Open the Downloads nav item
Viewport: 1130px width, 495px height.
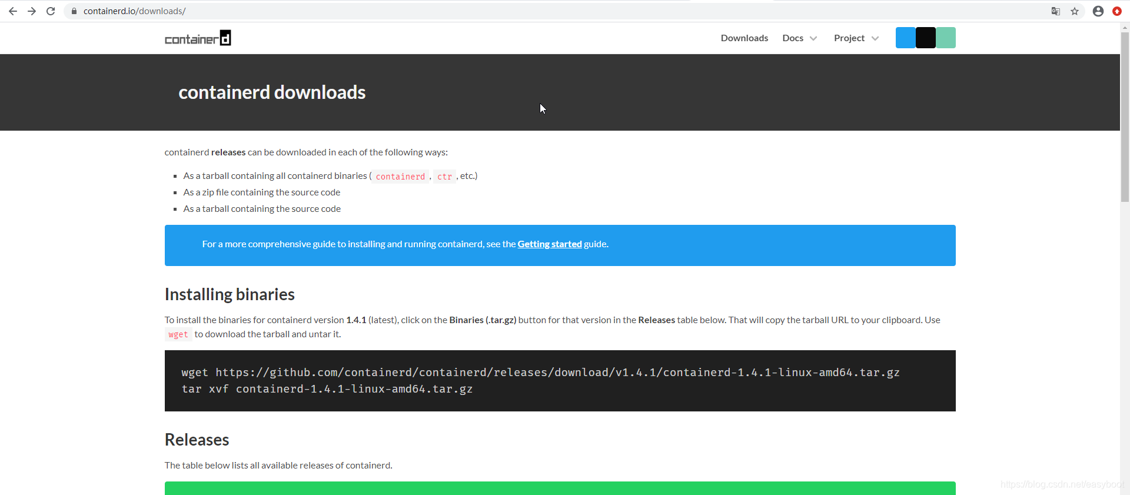(745, 38)
